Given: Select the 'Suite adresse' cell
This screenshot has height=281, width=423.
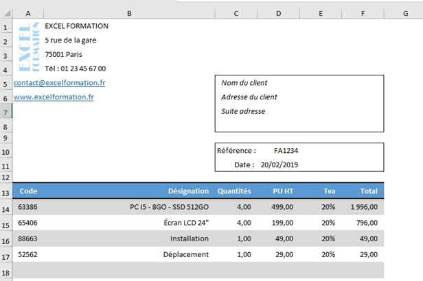Looking at the screenshot, I should pos(243,112).
